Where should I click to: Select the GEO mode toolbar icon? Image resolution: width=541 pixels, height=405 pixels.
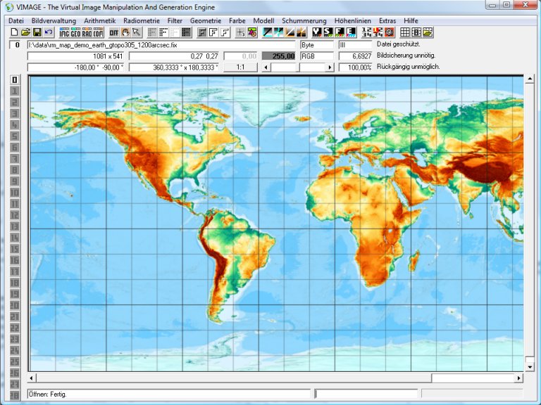75,32
